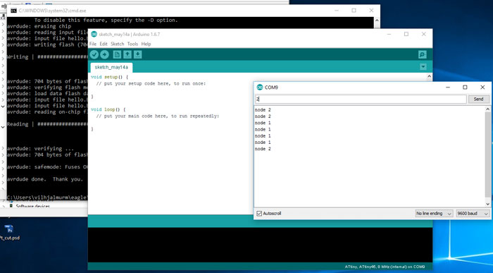This screenshot has width=493, height=273.
Task: Click the Arduino logo icon in sketch title bar
Action: click(x=94, y=34)
